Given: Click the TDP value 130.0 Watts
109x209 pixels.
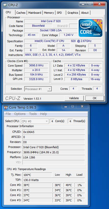Looking at the screenshot, I should pyautogui.click(x=53, y=180).
